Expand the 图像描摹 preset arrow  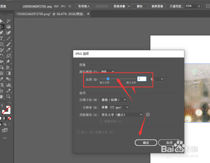pyautogui.click(x=129, y=6)
